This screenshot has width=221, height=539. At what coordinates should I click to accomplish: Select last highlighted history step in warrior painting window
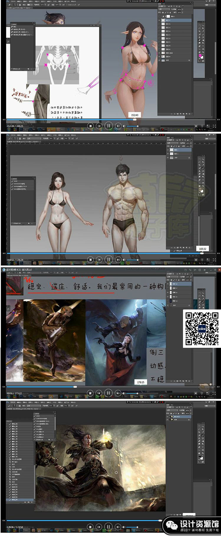click(20, 500)
